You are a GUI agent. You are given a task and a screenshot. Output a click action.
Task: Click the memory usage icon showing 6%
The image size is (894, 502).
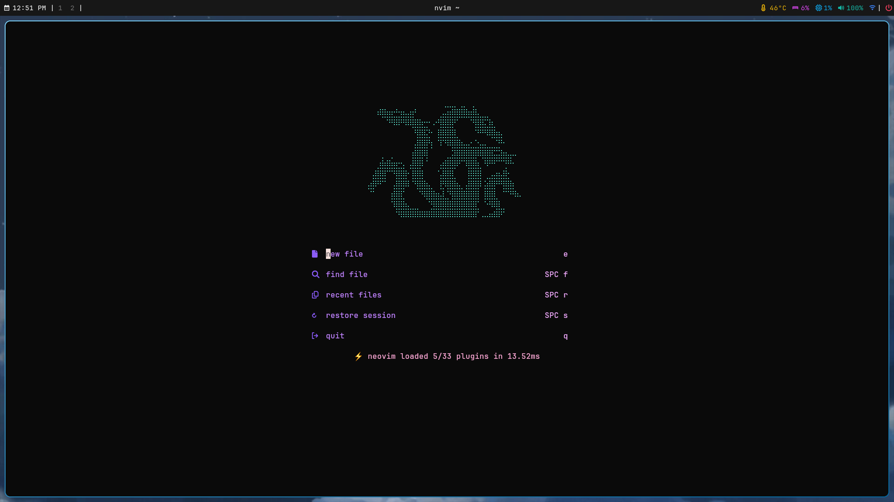(x=795, y=8)
